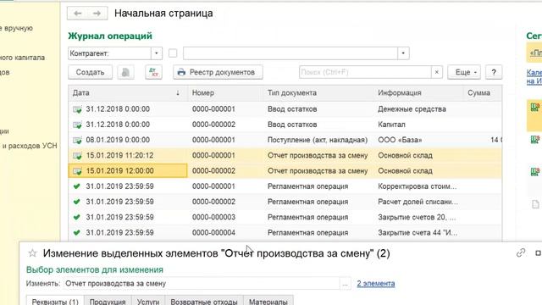This screenshot has width=542, height=305.
Task: Click the Изменять field with Отчет производства
Action: [202, 284]
